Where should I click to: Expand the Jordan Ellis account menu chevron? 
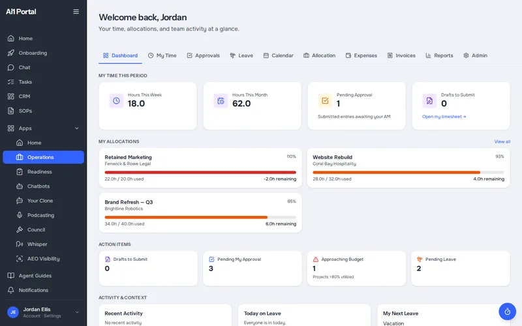[x=77, y=312]
